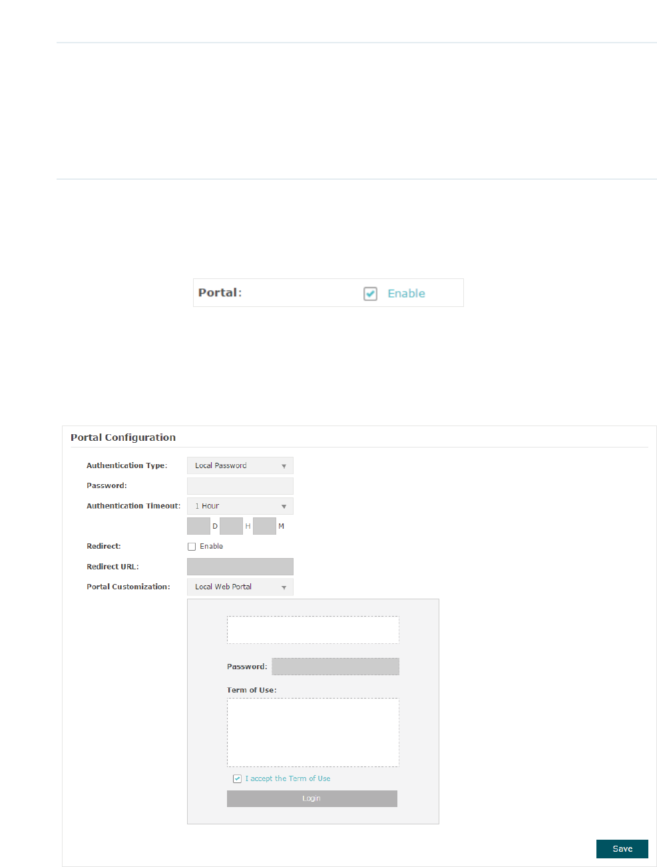Image resolution: width=657 pixels, height=867 pixels.
Task: Click the Term of Use label
Action: (x=252, y=690)
